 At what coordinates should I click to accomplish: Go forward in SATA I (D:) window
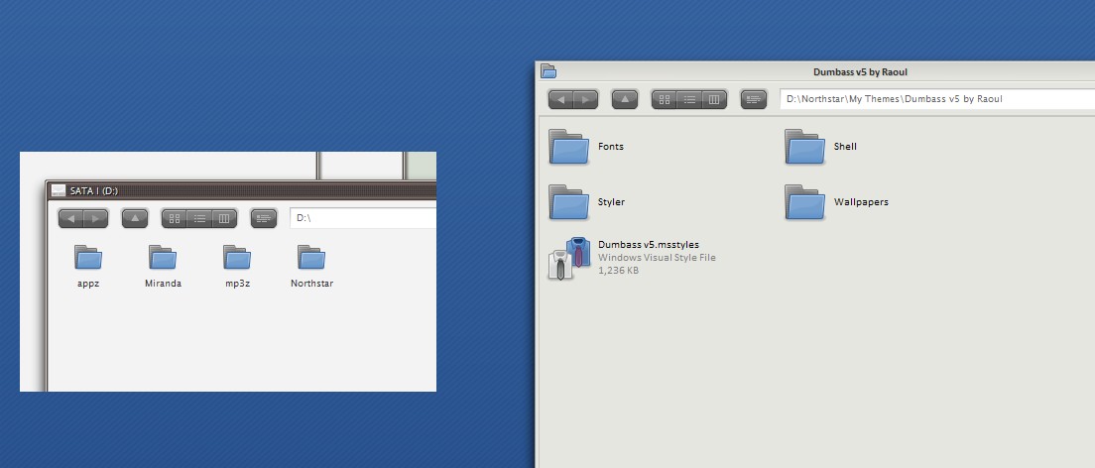click(x=95, y=219)
